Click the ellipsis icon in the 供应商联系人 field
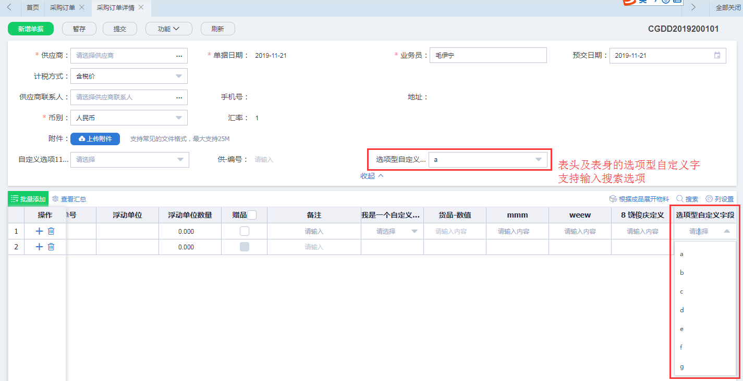The width and height of the screenshot is (743, 381). tap(179, 97)
